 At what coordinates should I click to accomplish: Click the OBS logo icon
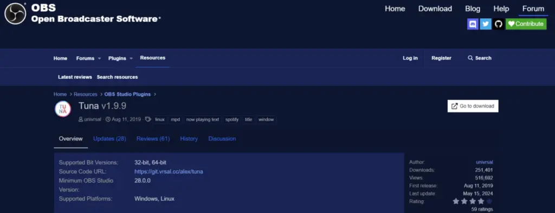(x=15, y=14)
